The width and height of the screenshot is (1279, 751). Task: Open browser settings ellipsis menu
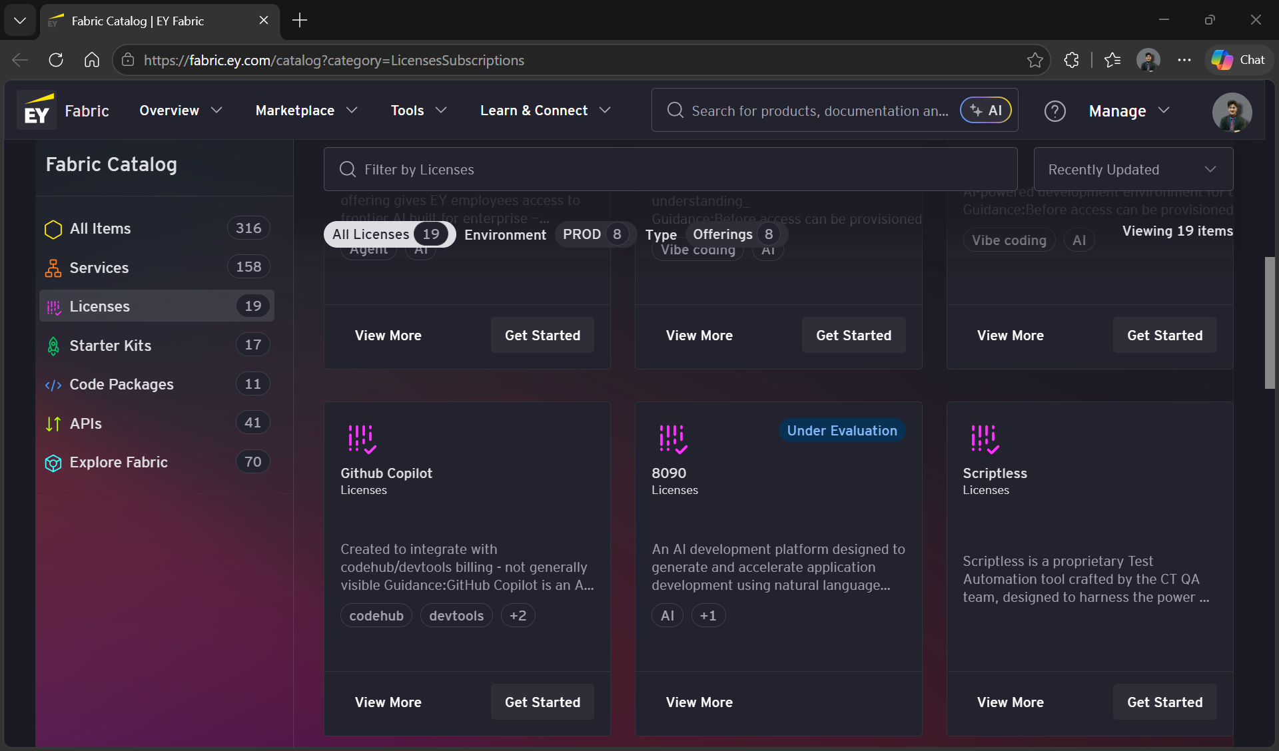[x=1184, y=60]
